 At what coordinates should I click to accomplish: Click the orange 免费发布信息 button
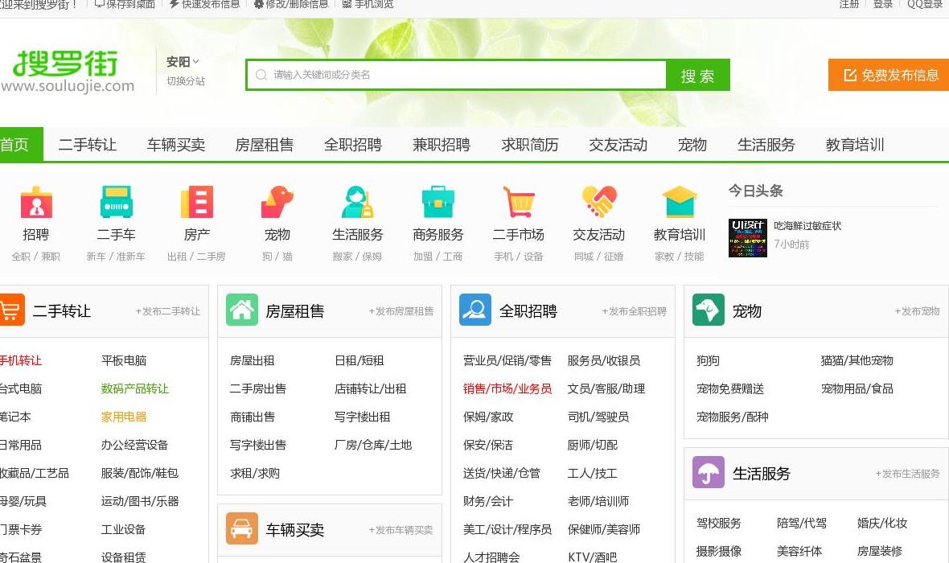pyautogui.click(x=889, y=75)
